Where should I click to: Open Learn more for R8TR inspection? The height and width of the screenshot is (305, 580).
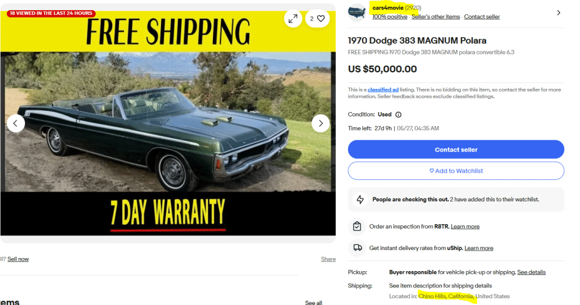pos(465,226)
